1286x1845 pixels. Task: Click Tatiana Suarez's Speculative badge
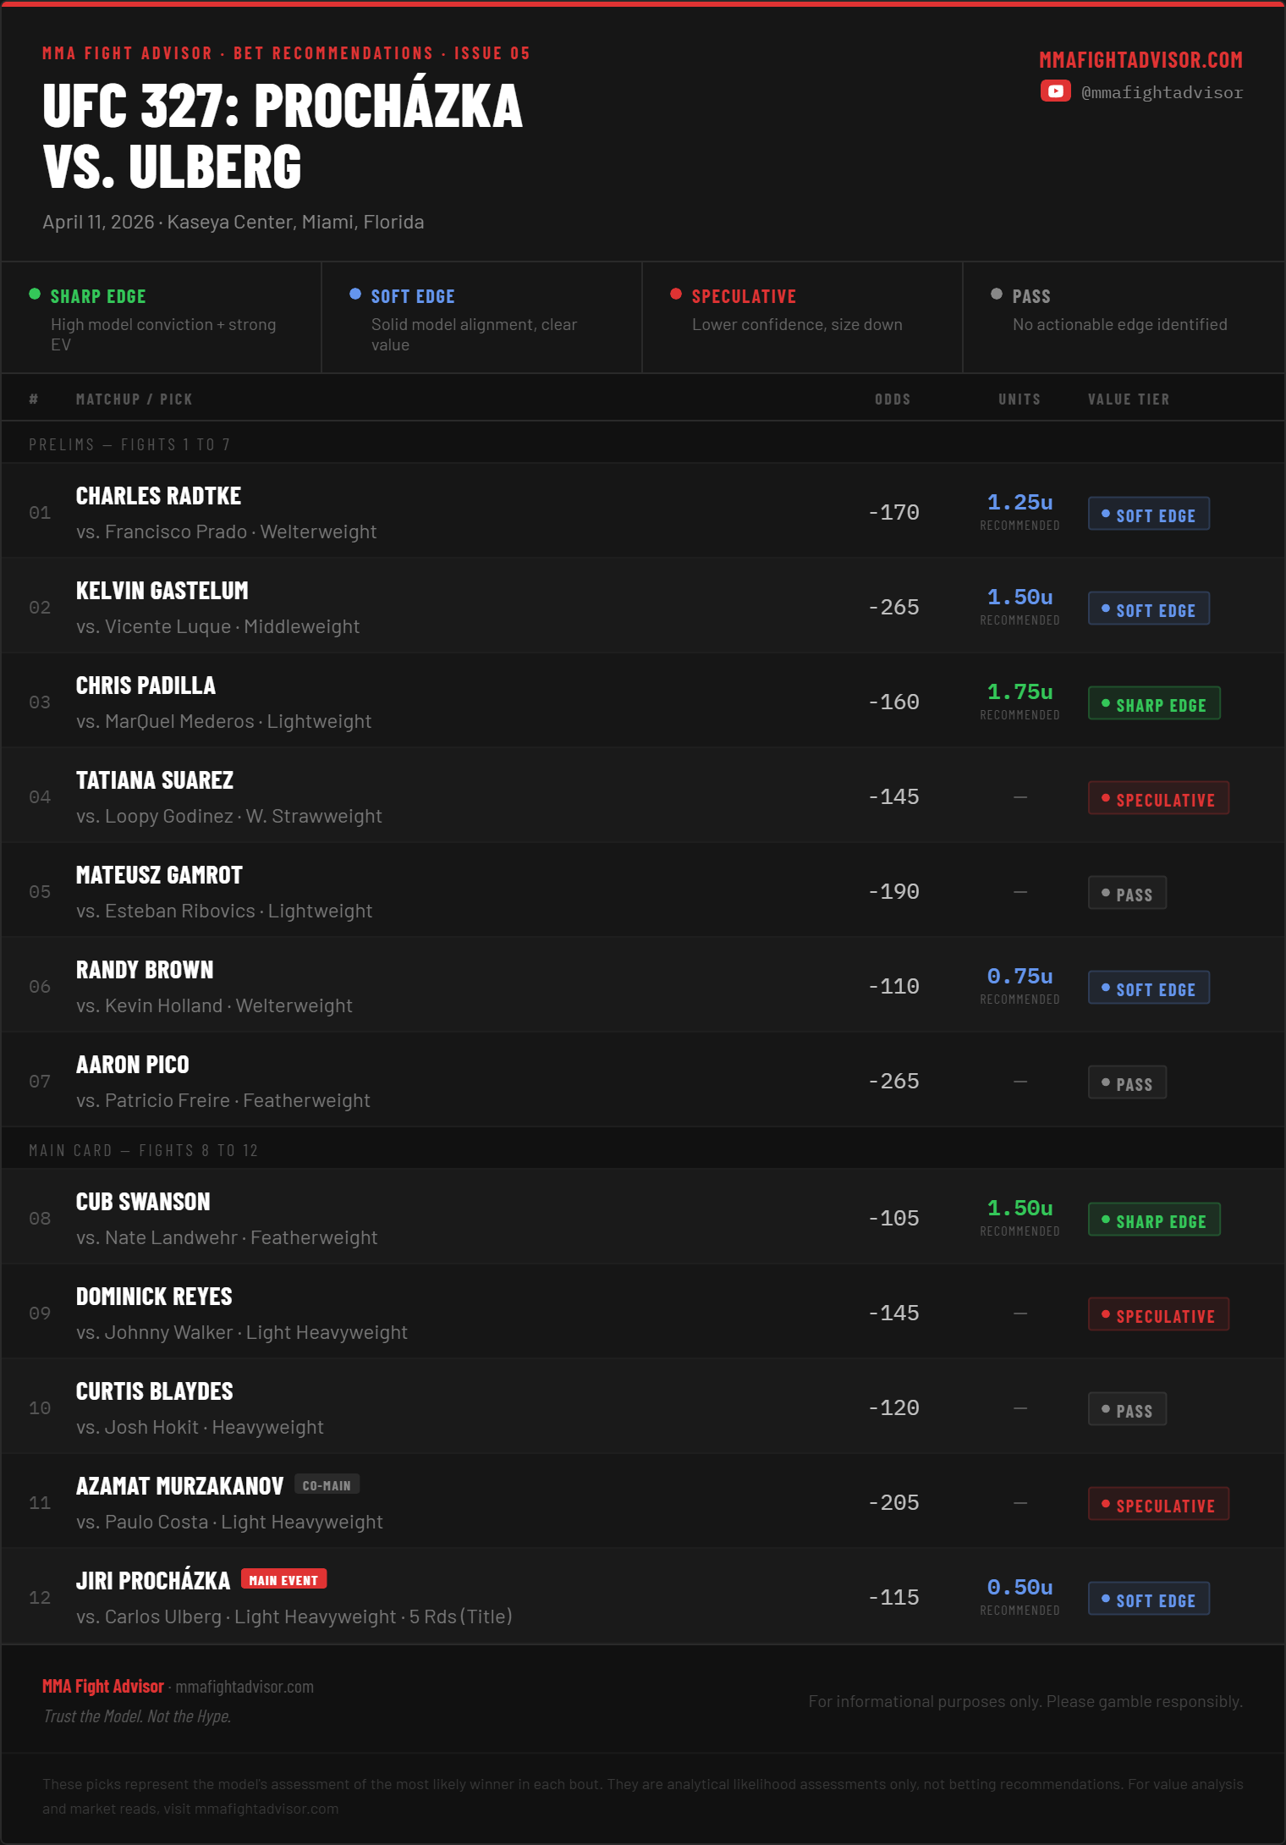[x=1158, y=798]
